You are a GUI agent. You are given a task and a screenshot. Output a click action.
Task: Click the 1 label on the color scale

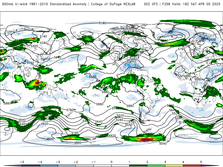point(129,162)
